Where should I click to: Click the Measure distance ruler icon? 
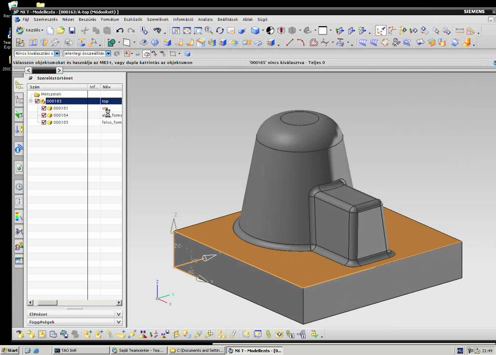click(x=459, y=31)
